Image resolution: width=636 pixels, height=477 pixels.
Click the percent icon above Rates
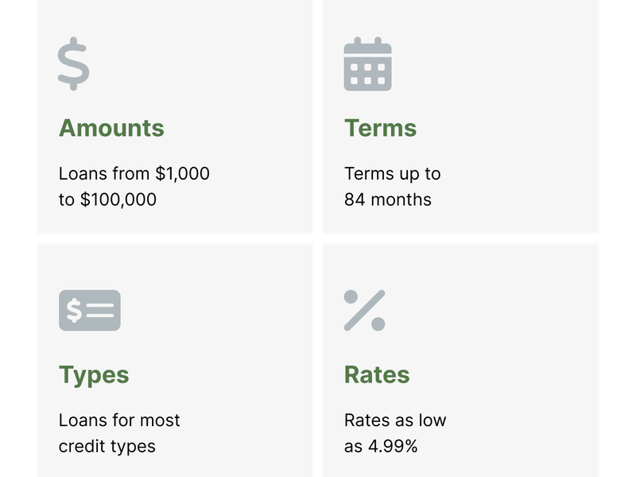(364, 310)
